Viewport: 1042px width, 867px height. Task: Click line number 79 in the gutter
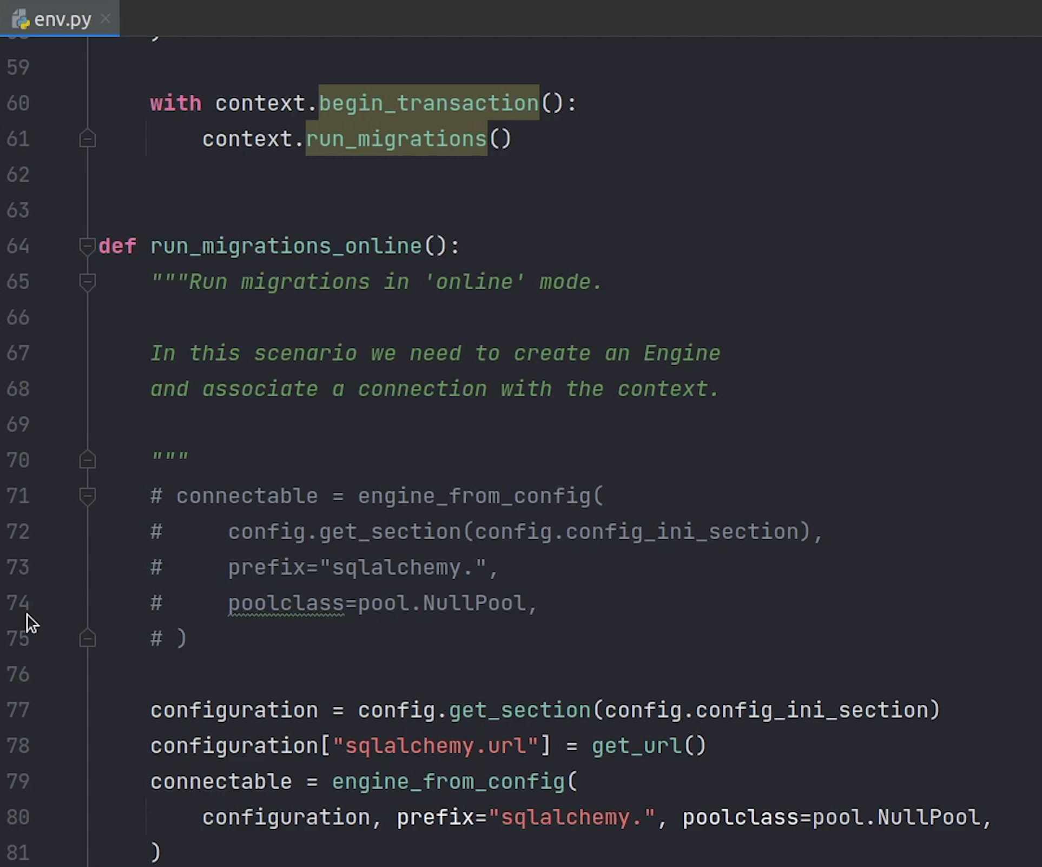(18, 782)
